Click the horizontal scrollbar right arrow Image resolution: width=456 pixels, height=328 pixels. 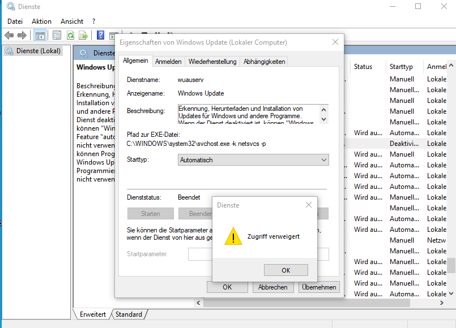point(442,303)
